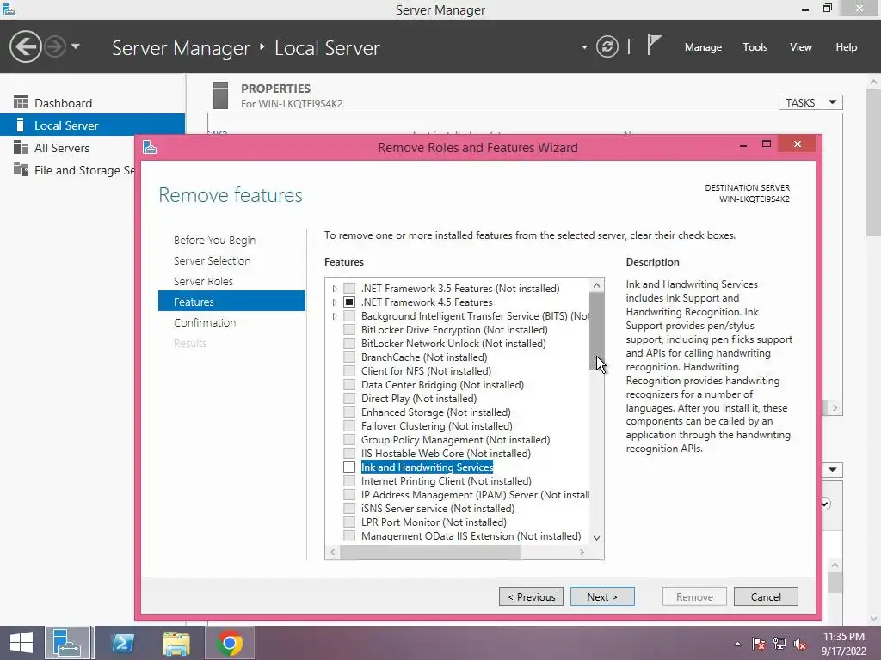Image resolution: width=881 pixels, height=660 pixels.
Task: Open the View menu
Action: click(x=800, y=47)
